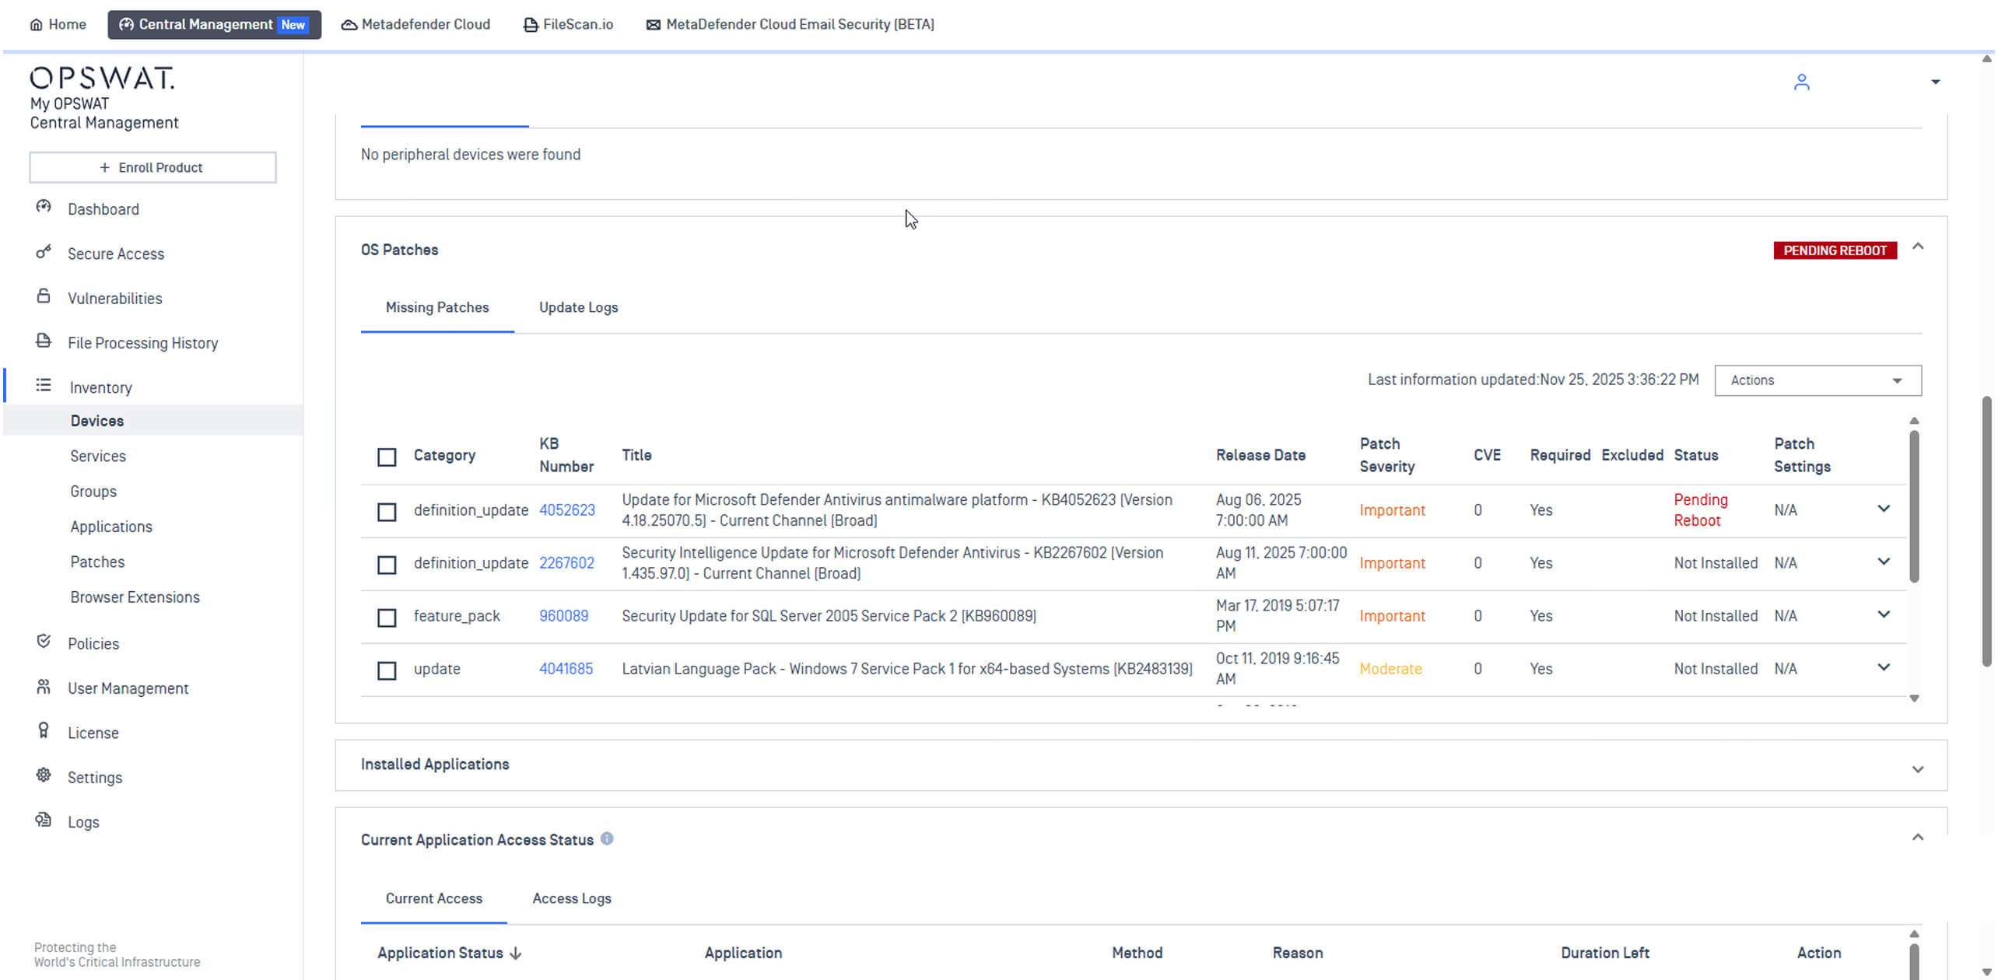Click the License ribbon icon
The height and width of the screenshot is (980, 1998).
[44, 731]
